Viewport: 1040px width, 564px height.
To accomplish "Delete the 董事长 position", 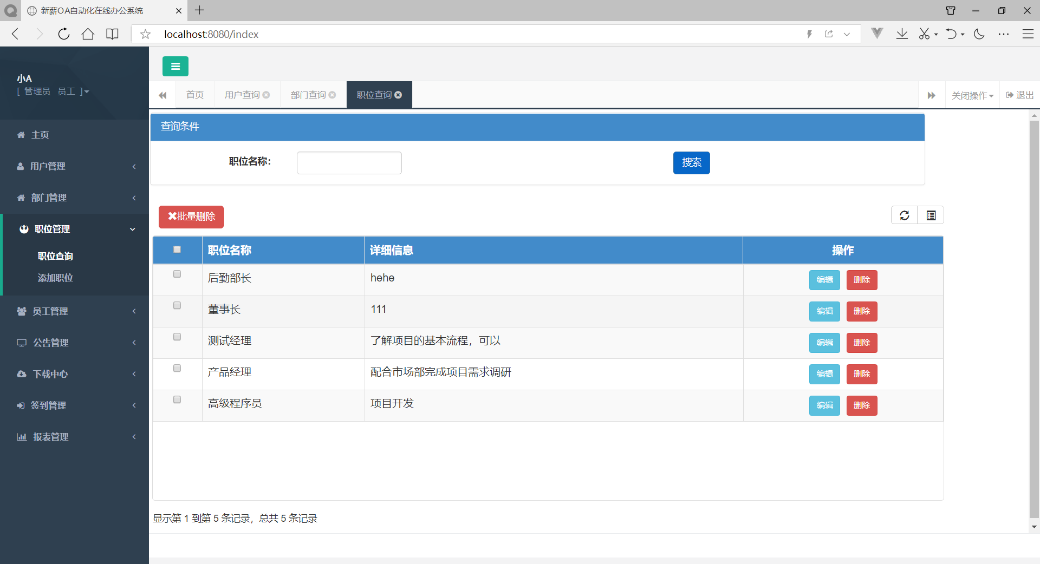I will [862, 311].
